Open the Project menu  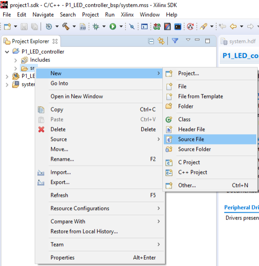click(x=90, y=15)
